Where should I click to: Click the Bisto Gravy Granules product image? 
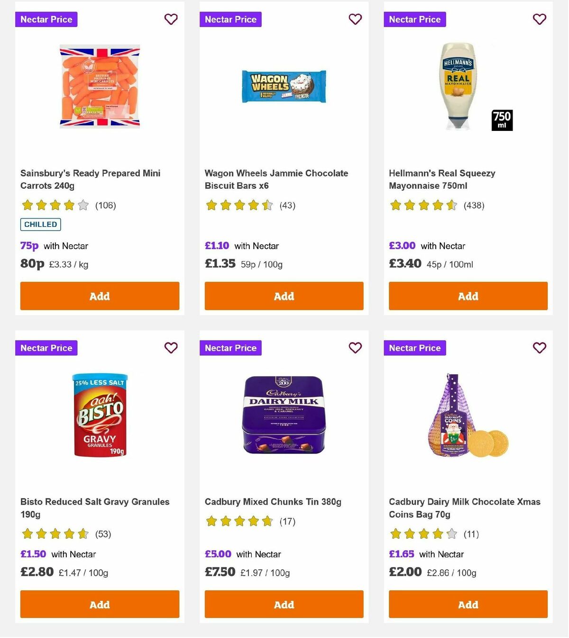tap(100, 416)
